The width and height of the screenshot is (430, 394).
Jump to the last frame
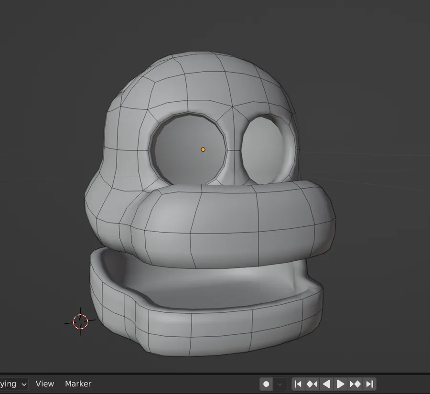point(369,384)
